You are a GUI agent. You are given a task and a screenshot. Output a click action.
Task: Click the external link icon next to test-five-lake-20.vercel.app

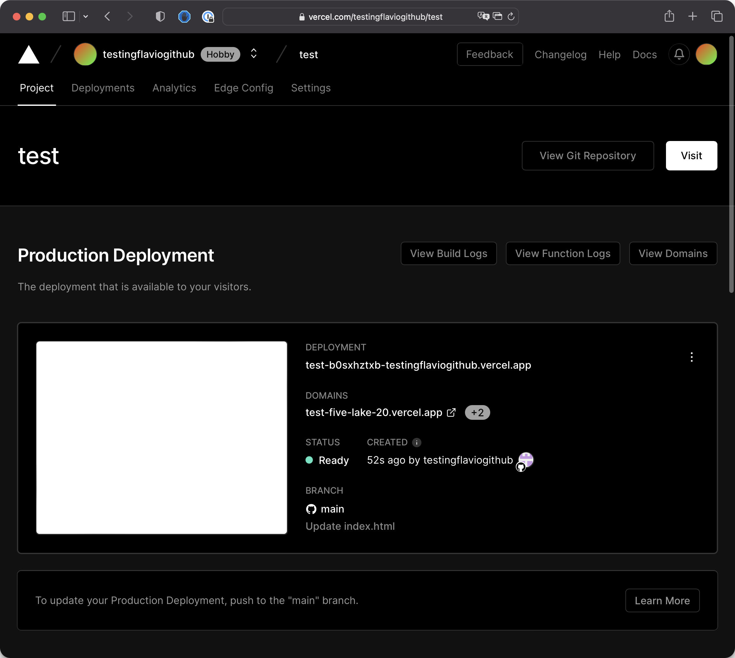[x=451, y=412]
